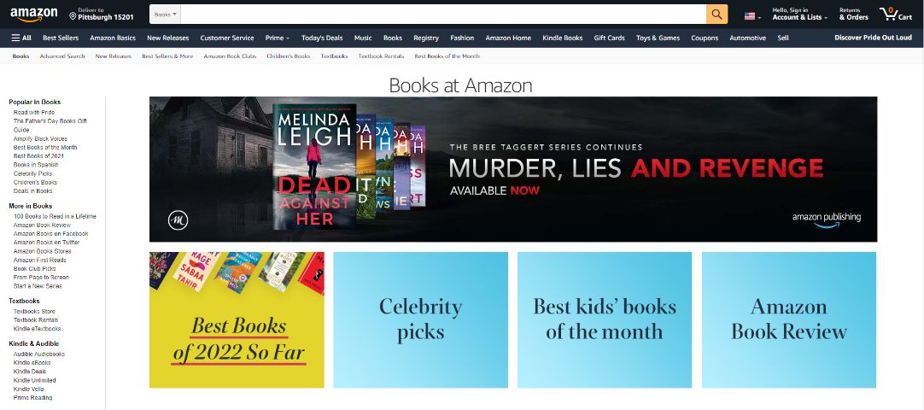924x410 pixels.
Task: Expand the Prime menu in navigation bar
Action: pos(277,38)
